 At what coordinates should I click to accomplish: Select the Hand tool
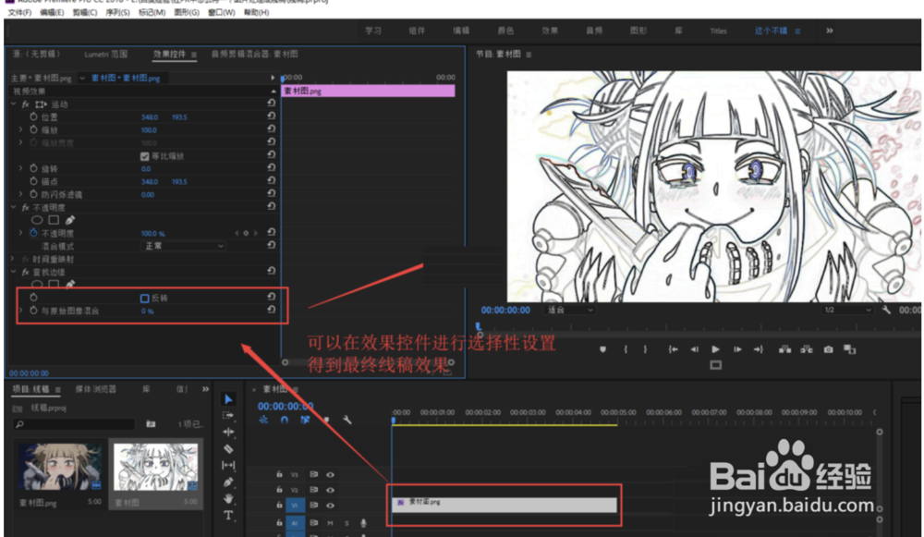pos(228,499)
